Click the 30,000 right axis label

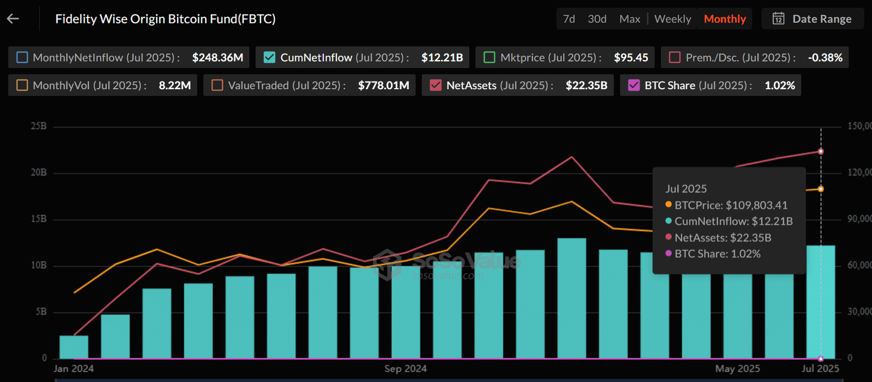click(859, 312)
